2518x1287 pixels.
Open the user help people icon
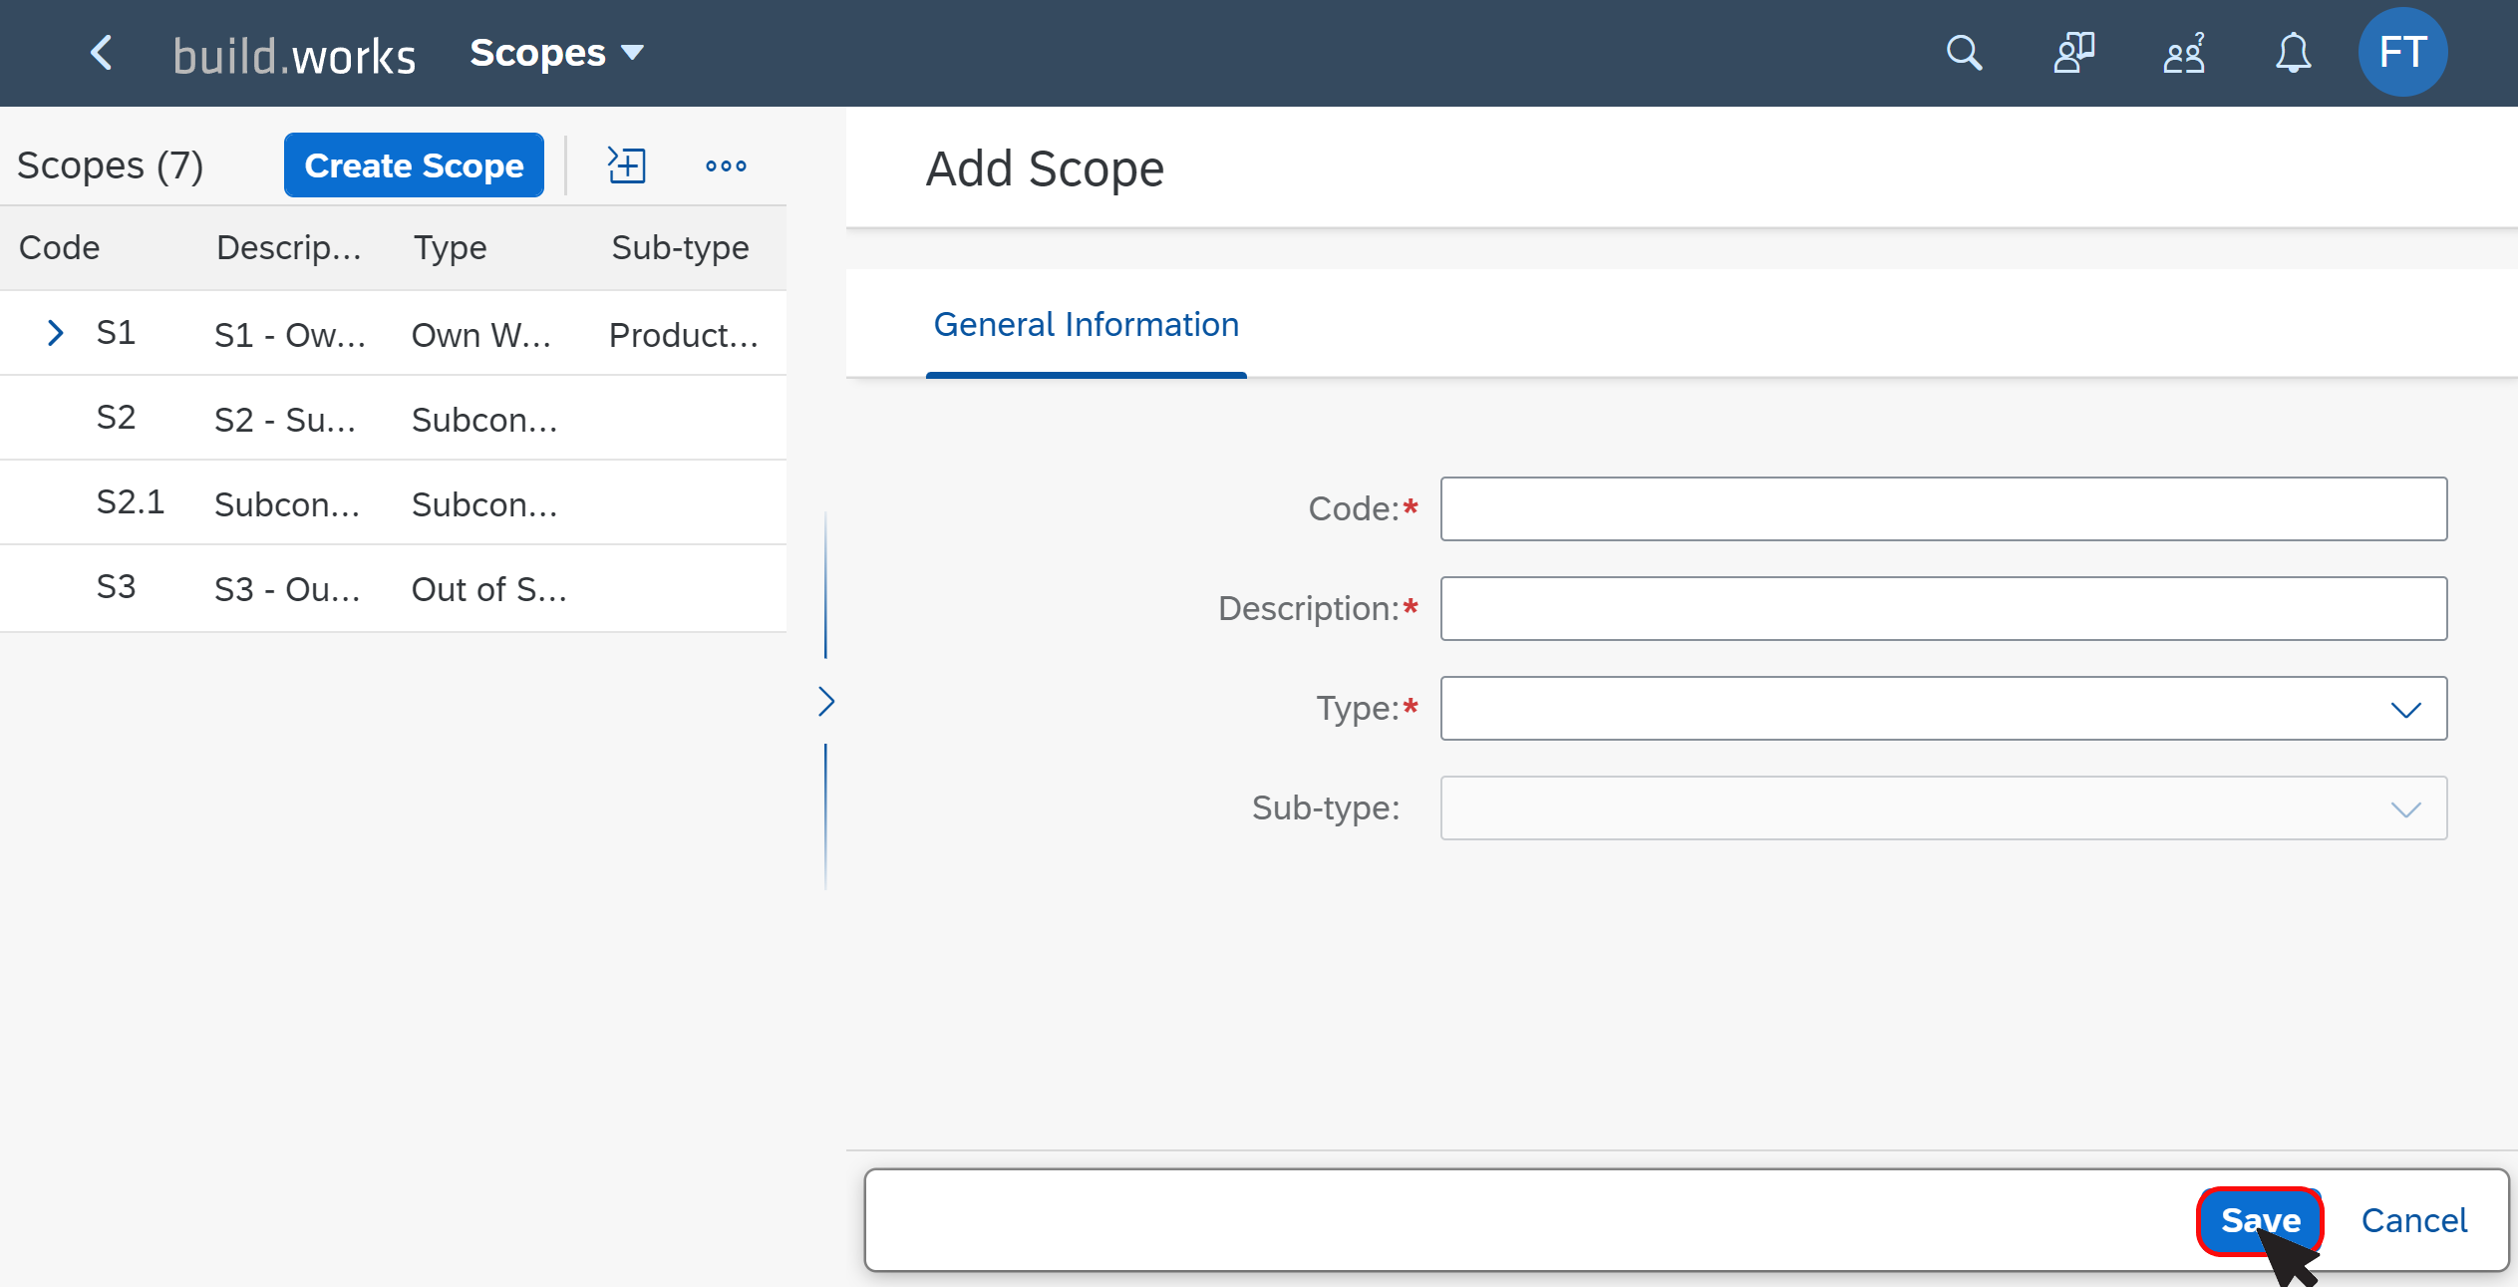[x=2183, y=53]
